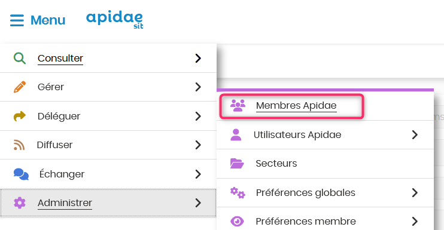Click the blue Échanger chat bubbles icon
The width and height of the screenshot is (444, 230).
coord(21,174)
